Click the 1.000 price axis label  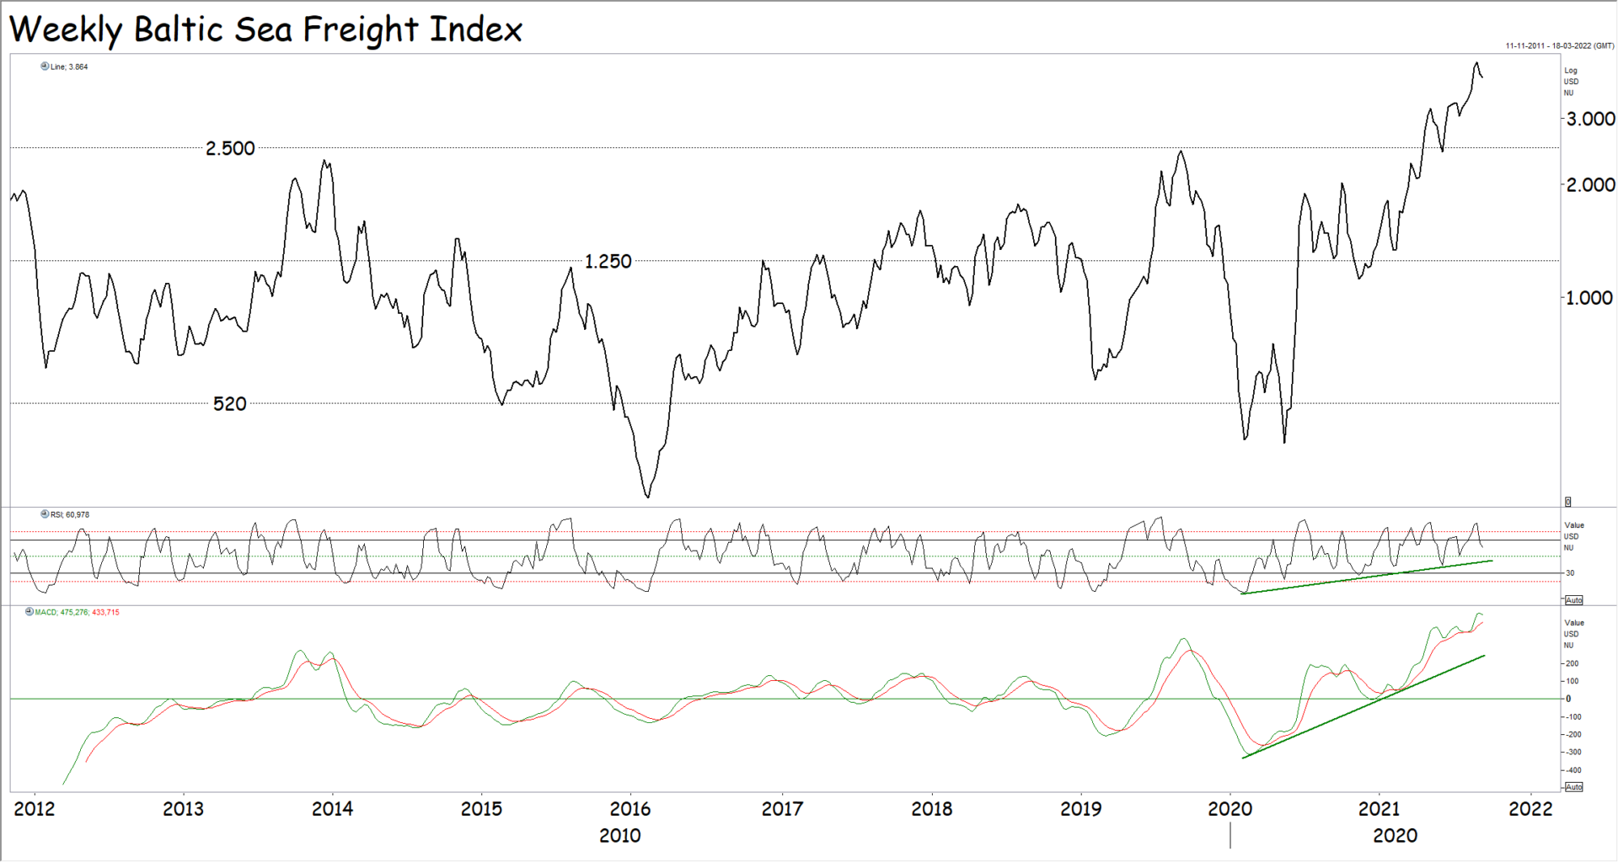[x=1589, y=298]
